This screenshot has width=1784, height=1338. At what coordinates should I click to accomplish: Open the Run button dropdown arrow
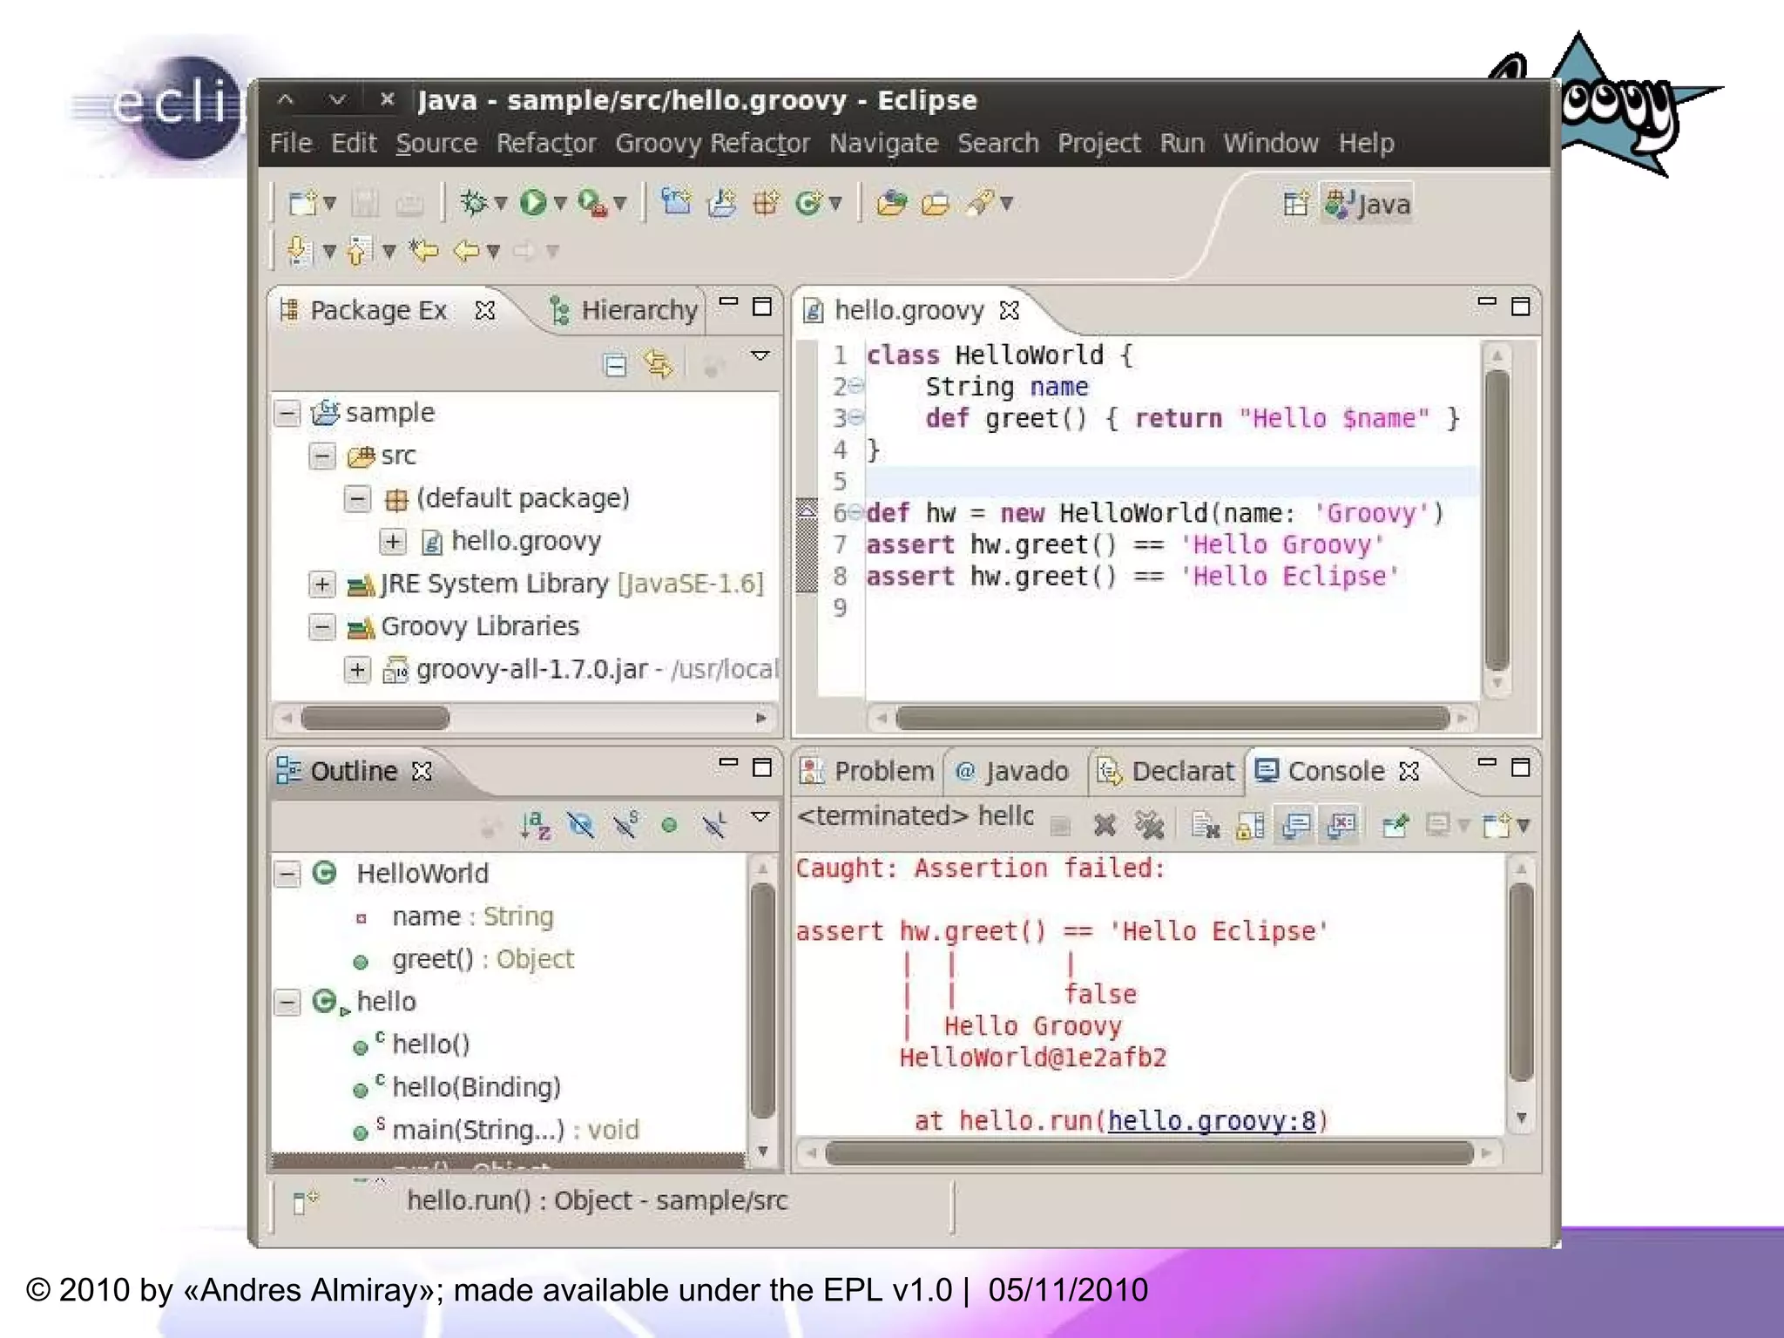tap(560, 204)
